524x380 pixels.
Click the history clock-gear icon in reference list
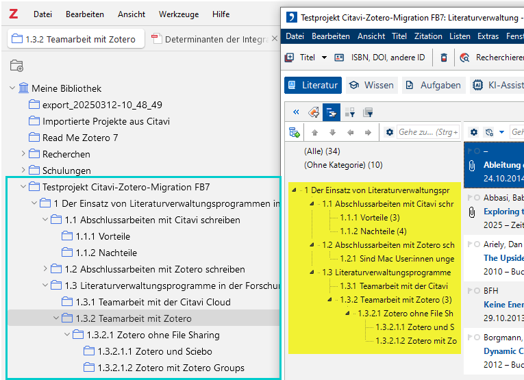[x=489, y=132]
